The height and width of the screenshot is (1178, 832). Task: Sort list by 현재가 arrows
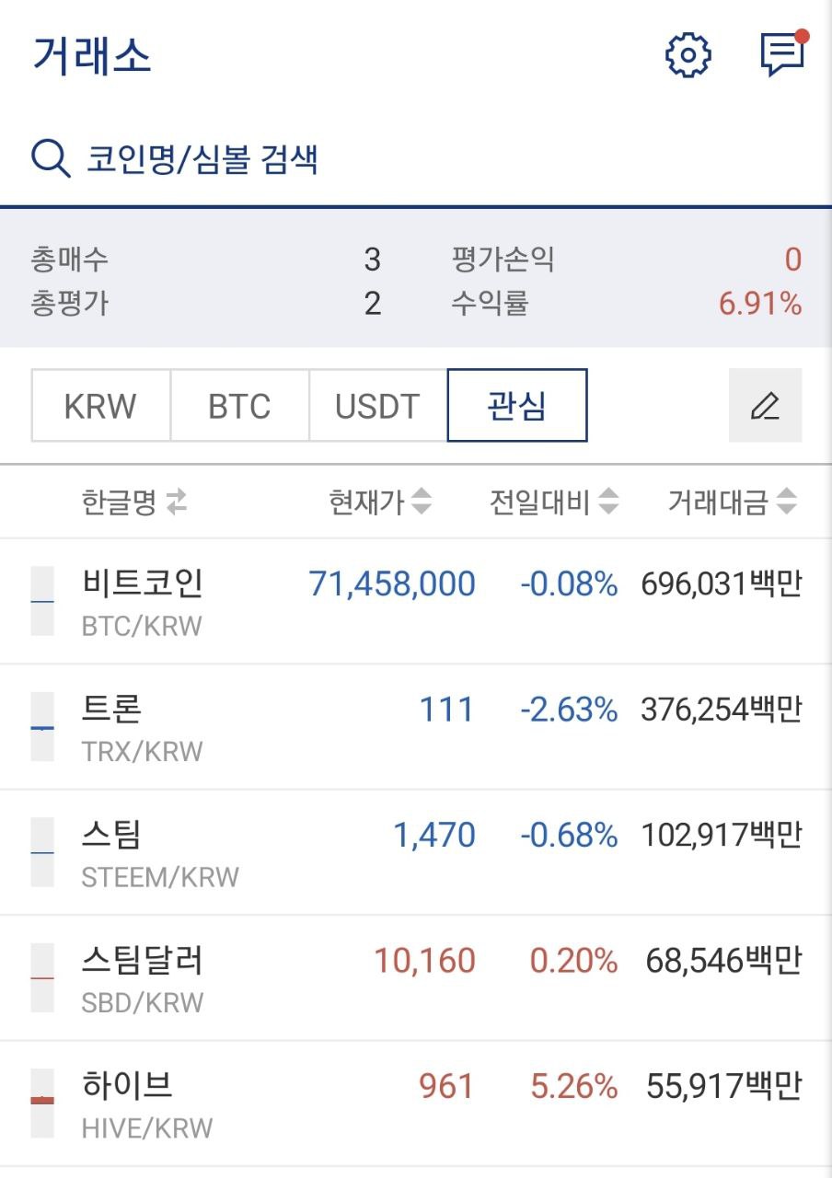click(x=421, y=502)
